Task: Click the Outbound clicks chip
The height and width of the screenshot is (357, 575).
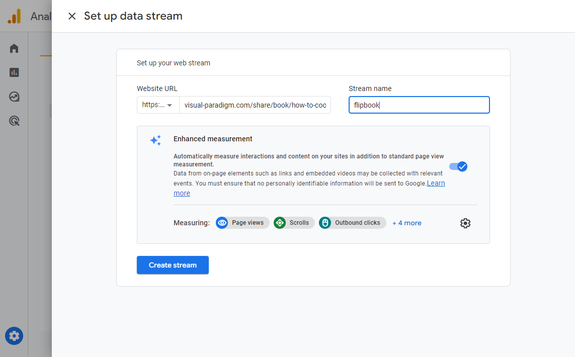Action: pos(352,223)
